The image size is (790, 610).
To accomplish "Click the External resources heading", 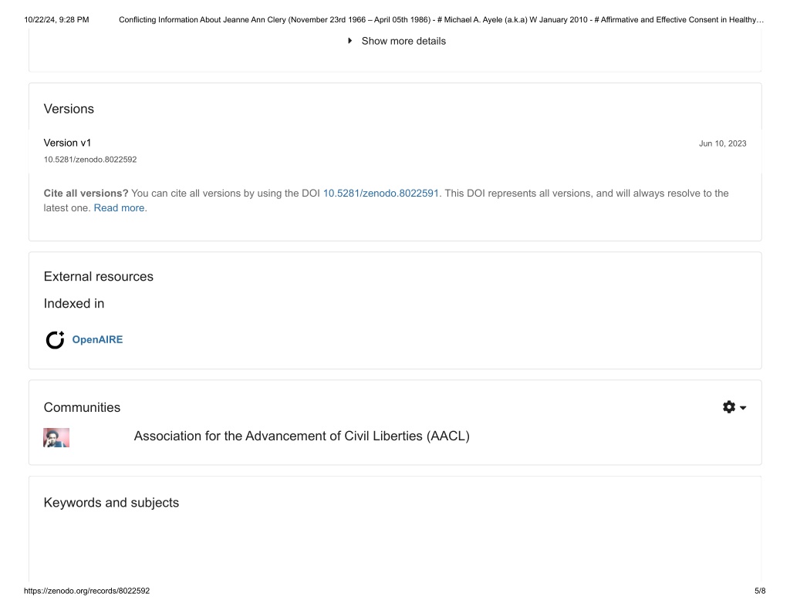I will pos(99,277).
